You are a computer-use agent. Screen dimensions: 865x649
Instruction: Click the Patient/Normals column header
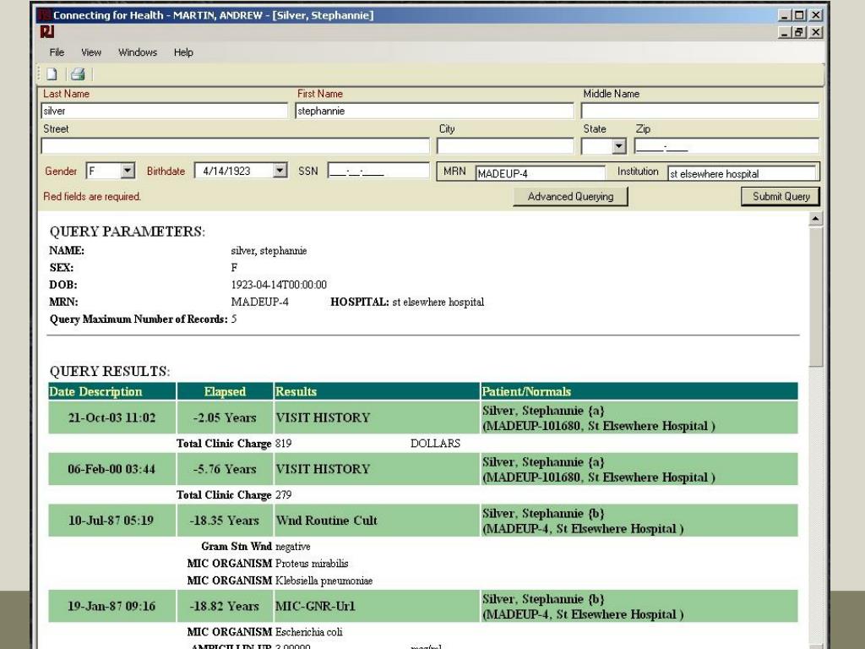tap(639, 391)
